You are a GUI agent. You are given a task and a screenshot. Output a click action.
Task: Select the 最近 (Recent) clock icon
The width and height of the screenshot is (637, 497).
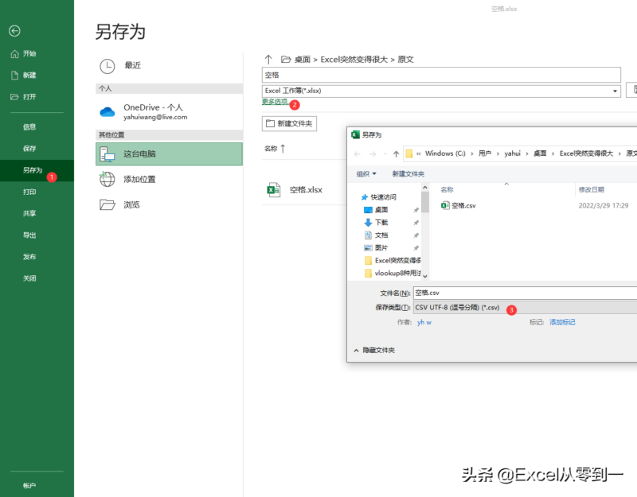107,66
